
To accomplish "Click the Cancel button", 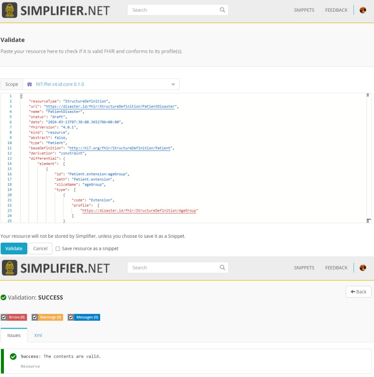I will [x=40, y=249].
